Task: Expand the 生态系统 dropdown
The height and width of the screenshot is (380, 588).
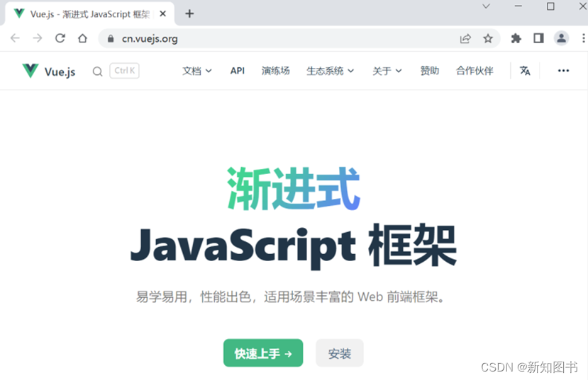Action: click(x=330, y=71)
